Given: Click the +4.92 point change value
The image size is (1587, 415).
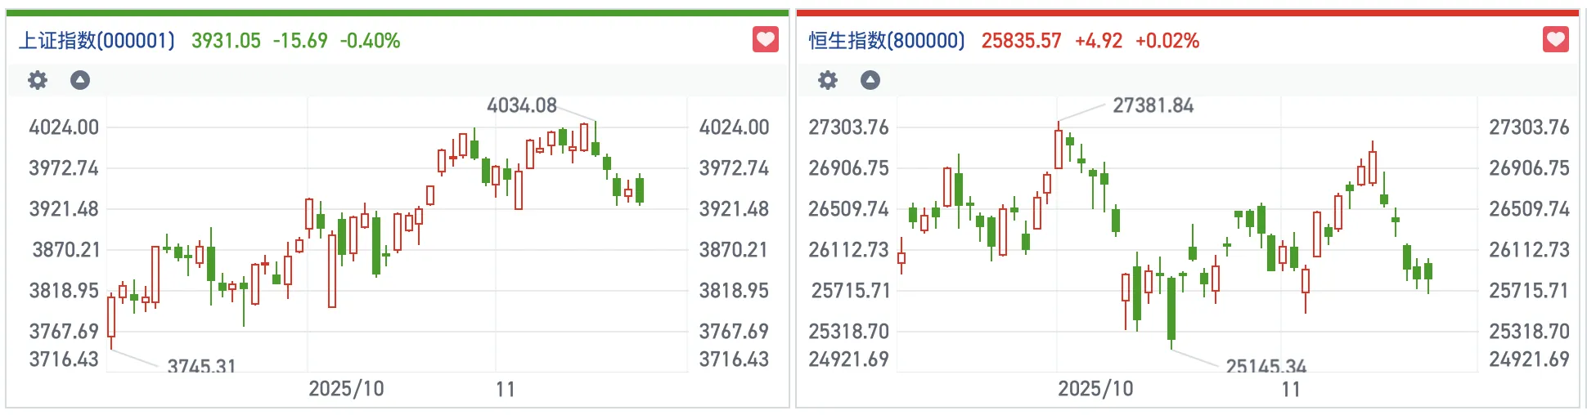Looking at the screenshot, I should (1098, 41).
